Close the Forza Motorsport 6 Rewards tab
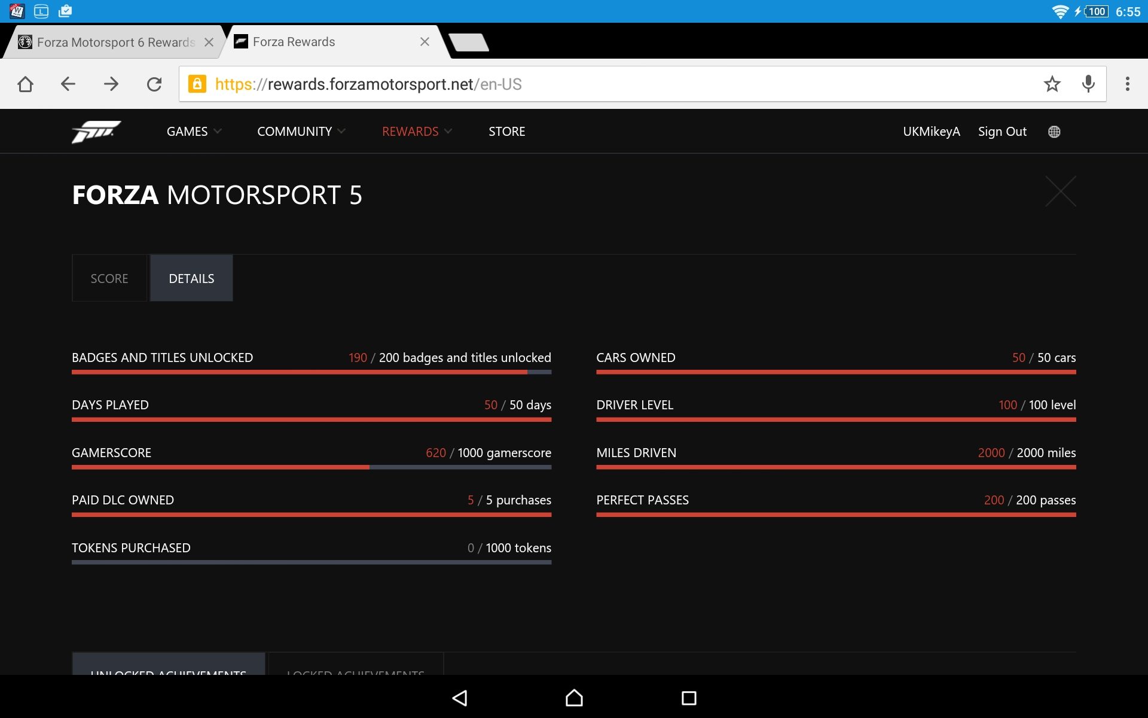The width and height of the screenshot is (1148, 718). coord(209,42)
